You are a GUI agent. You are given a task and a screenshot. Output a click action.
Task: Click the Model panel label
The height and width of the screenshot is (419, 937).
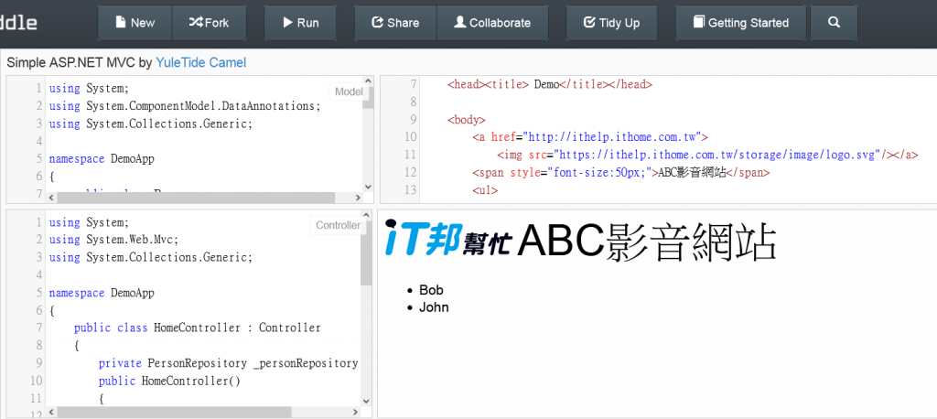coord(349,91)
